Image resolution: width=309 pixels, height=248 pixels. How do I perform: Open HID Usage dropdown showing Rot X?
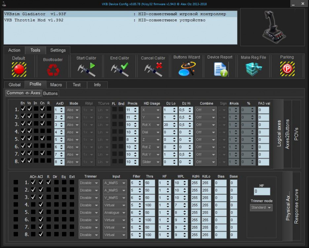[151, 125]
